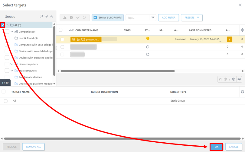Toggle the Show Subgroups checkbox

[95, 18]
